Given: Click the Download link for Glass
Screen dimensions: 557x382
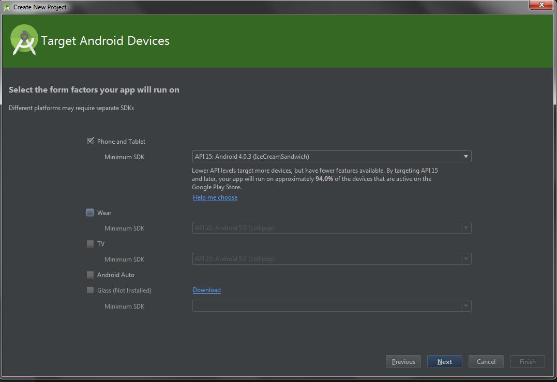Looking at the screenshot, I should click(x=207, y=290).
